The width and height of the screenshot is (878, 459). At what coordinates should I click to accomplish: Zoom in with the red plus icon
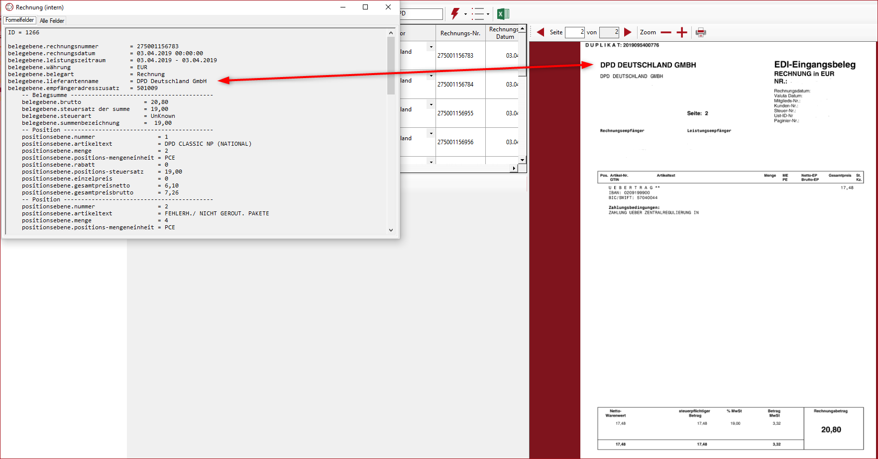682,33
